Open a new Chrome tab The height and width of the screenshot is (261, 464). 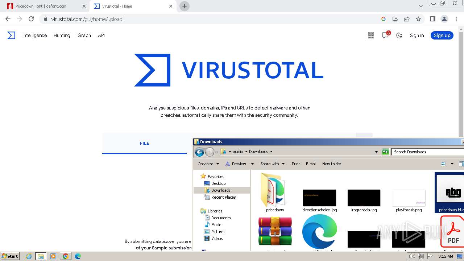[x=184, y=6]
